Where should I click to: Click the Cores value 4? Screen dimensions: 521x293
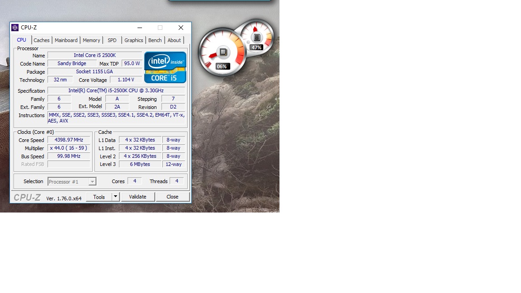[x=135, y=181]
